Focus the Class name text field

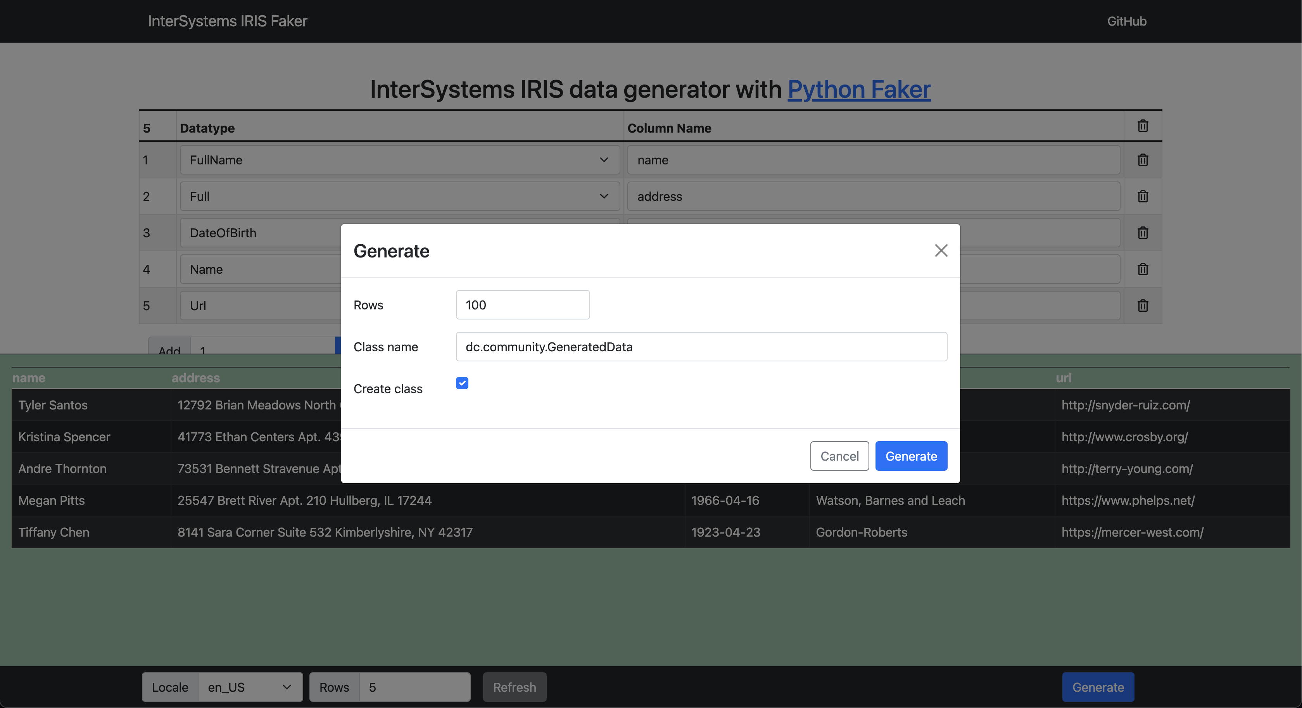tap(701, 347)
